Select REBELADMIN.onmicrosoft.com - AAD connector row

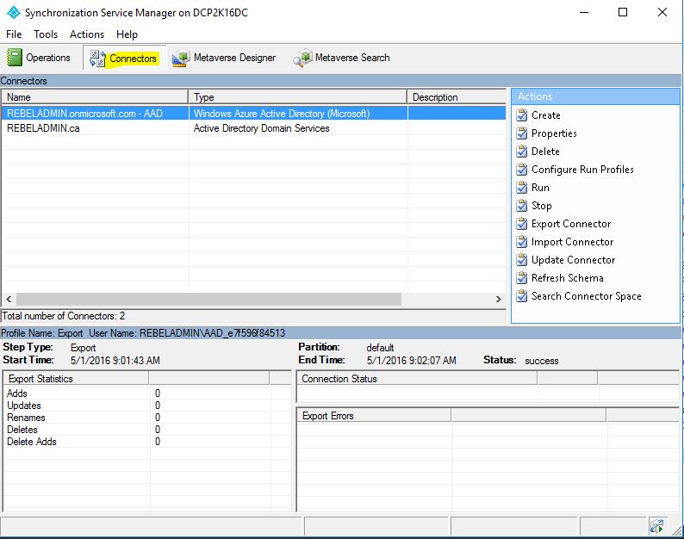point(254,114)
